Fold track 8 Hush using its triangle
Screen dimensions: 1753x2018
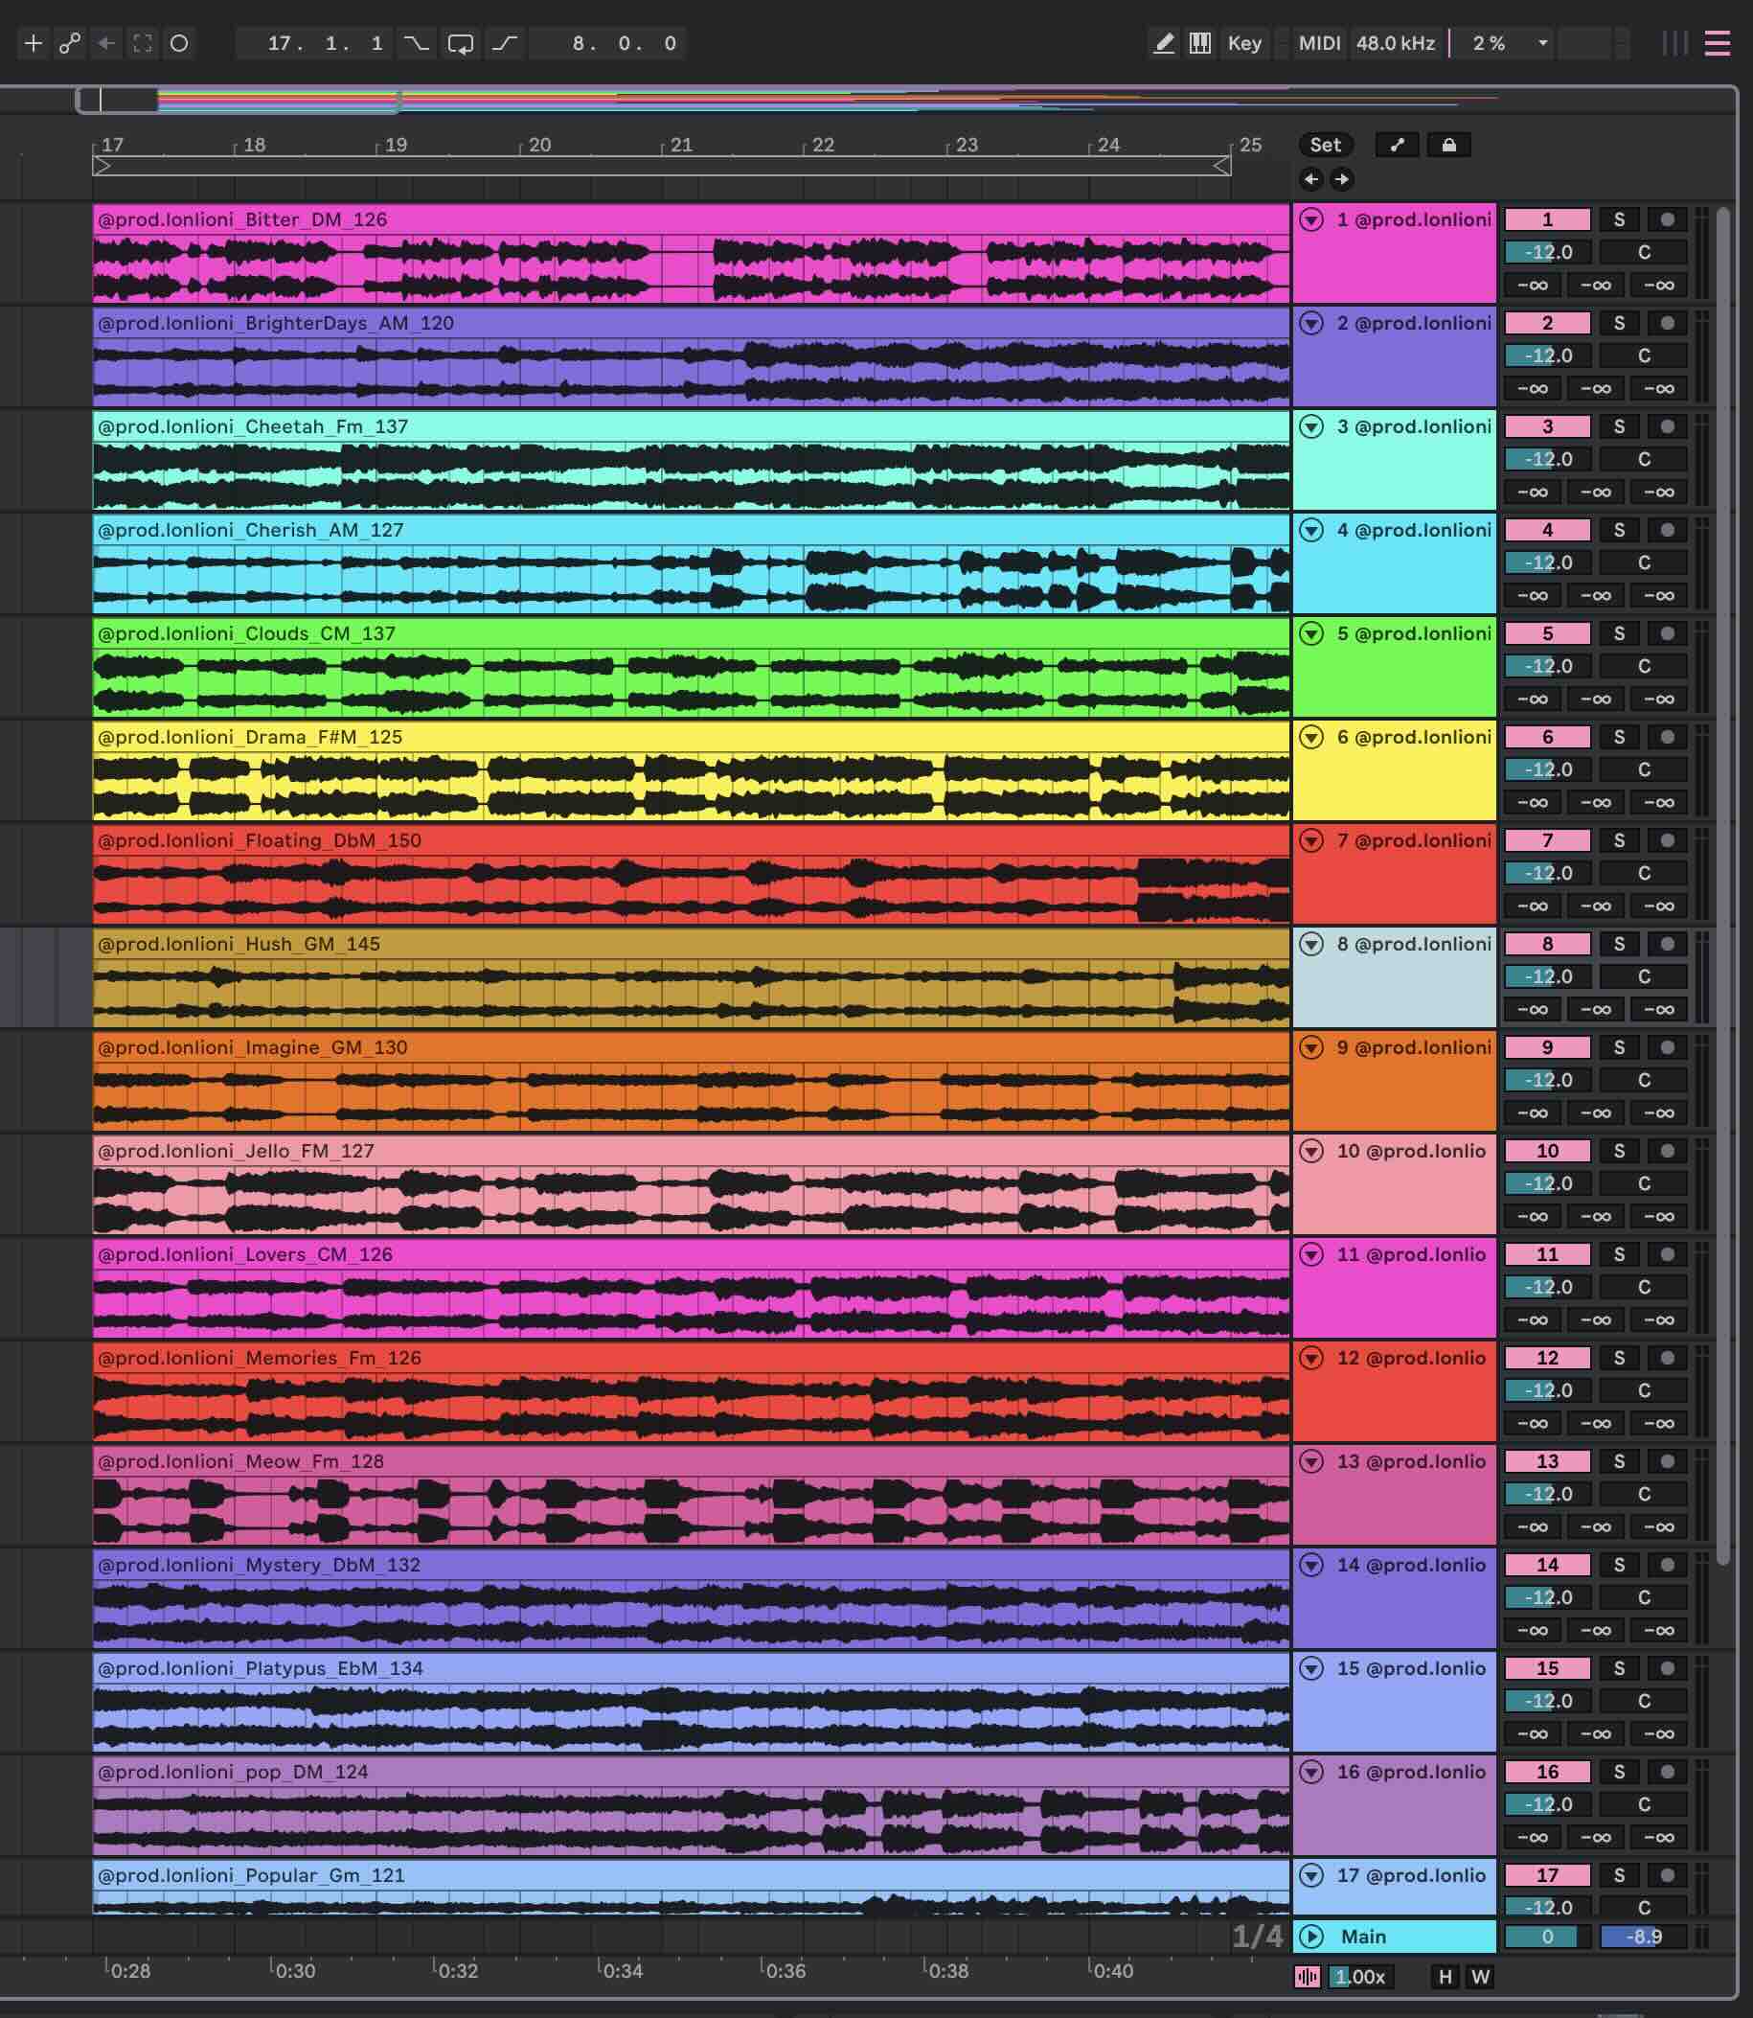[1310, 944]
